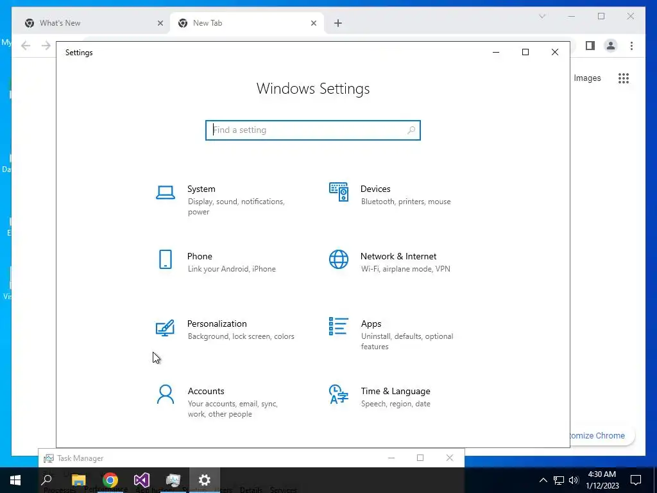Minimize the Settings window
This screenshot has width=657, height=493.
pos(496,53)
